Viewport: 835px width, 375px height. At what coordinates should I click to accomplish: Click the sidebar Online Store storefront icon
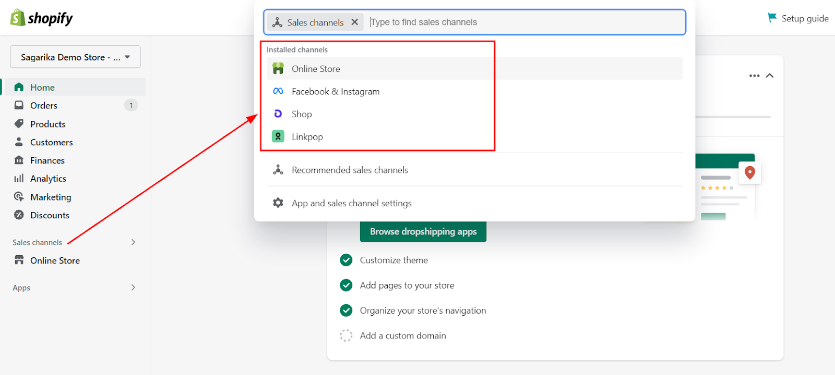19,260
